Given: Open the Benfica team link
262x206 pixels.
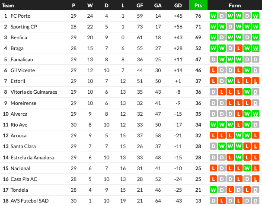Looking at the screenshot, I should tap(19, 38).
